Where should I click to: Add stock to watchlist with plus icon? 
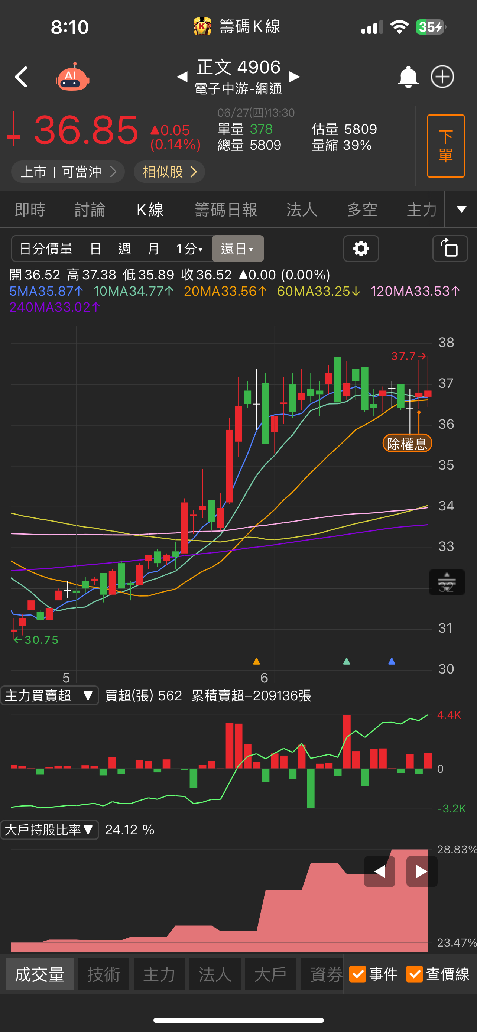tap(442, 77)
